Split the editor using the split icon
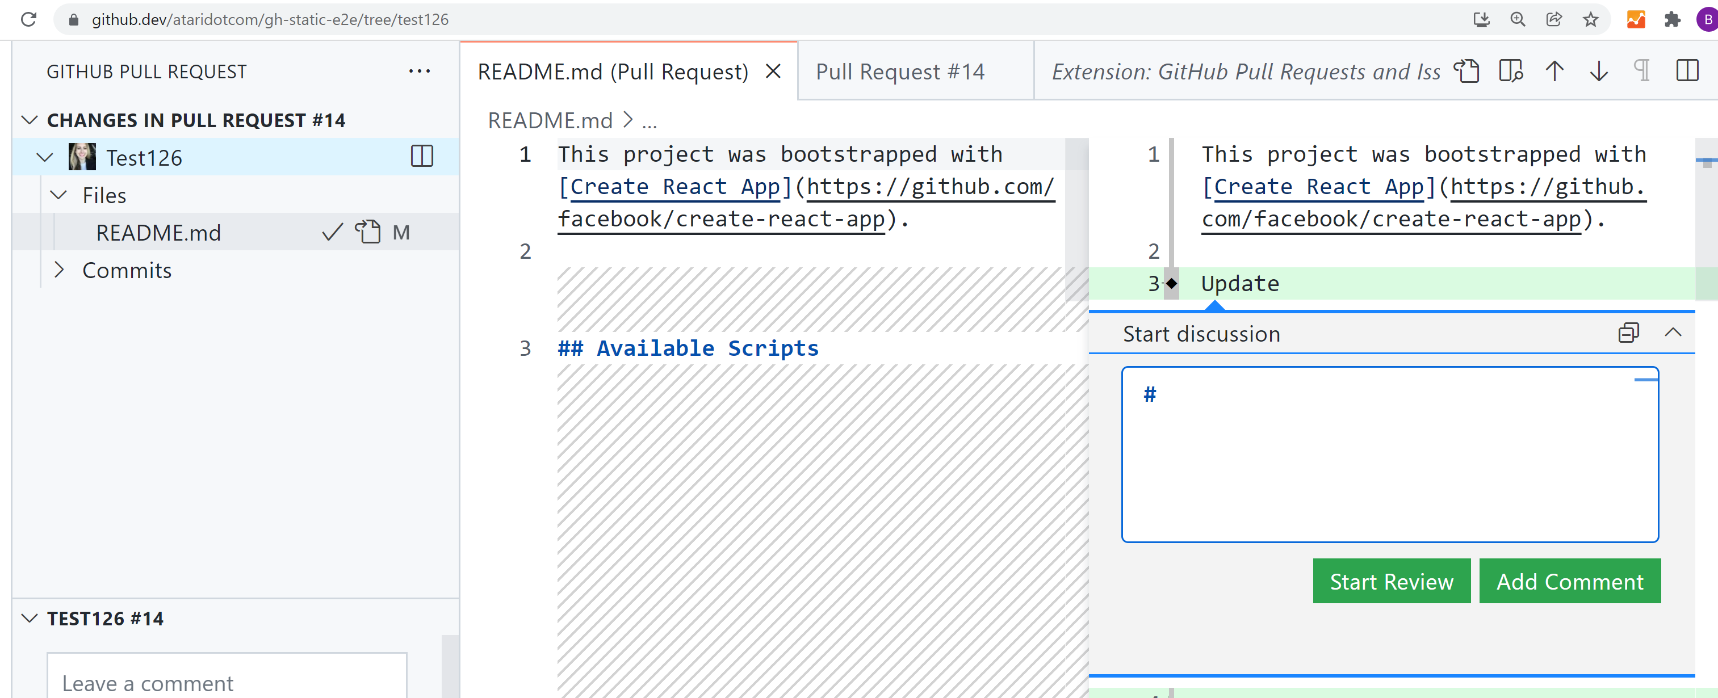This screenshot has width=1718, height=698. [x=1688, y=71]
